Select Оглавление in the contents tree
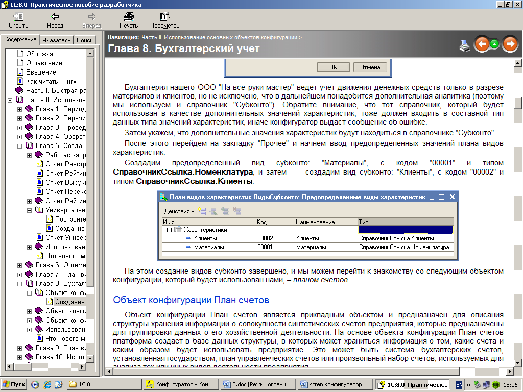 tap(44, 63)
